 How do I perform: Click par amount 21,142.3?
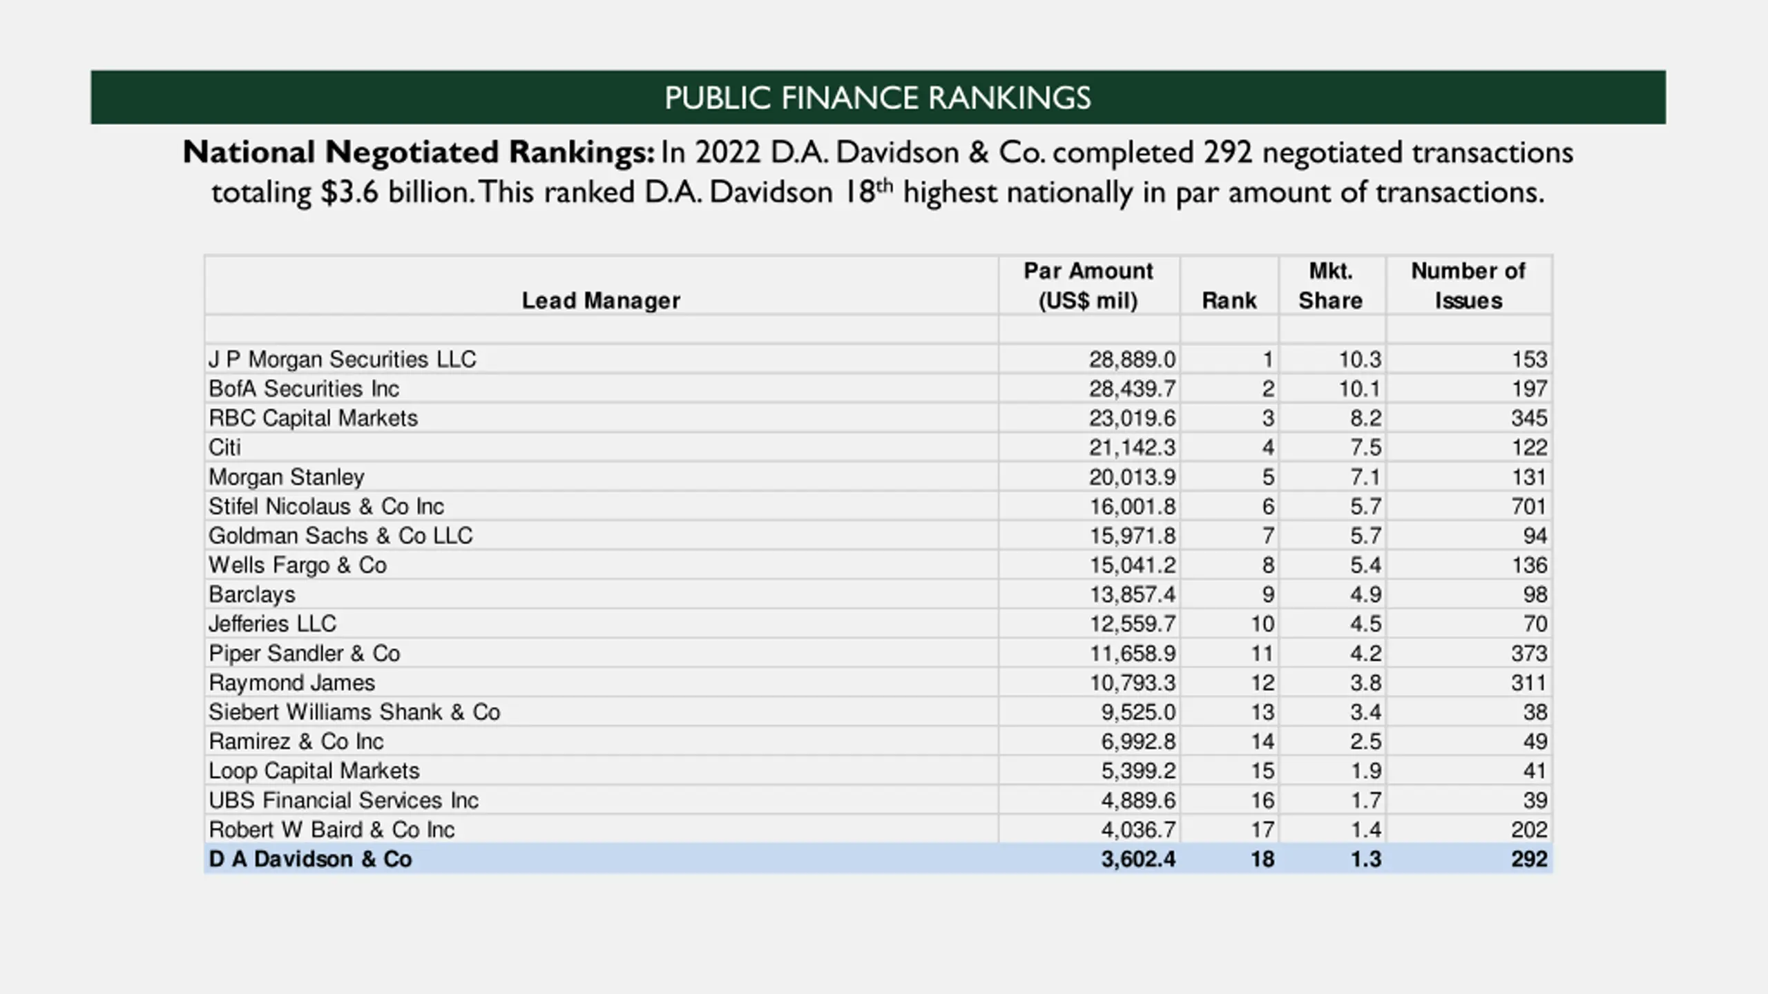(1133, 447)
